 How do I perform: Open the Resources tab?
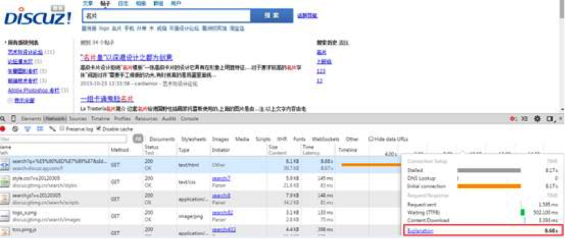[x=147, y=119]
